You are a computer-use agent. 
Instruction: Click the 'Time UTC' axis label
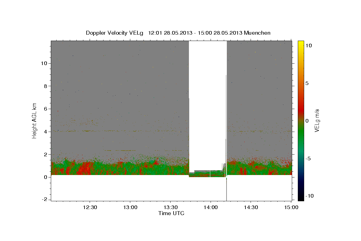[x=171, y=213]
